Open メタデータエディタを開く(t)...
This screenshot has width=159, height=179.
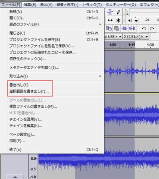[x=56, y=68]
